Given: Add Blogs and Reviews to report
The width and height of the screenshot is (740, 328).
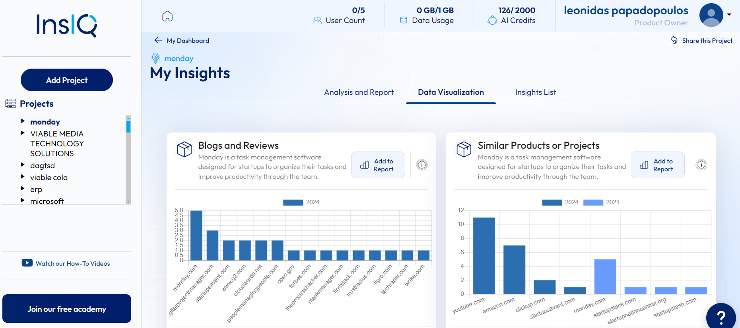Looking at the screenshot, I should coord(378,165).
